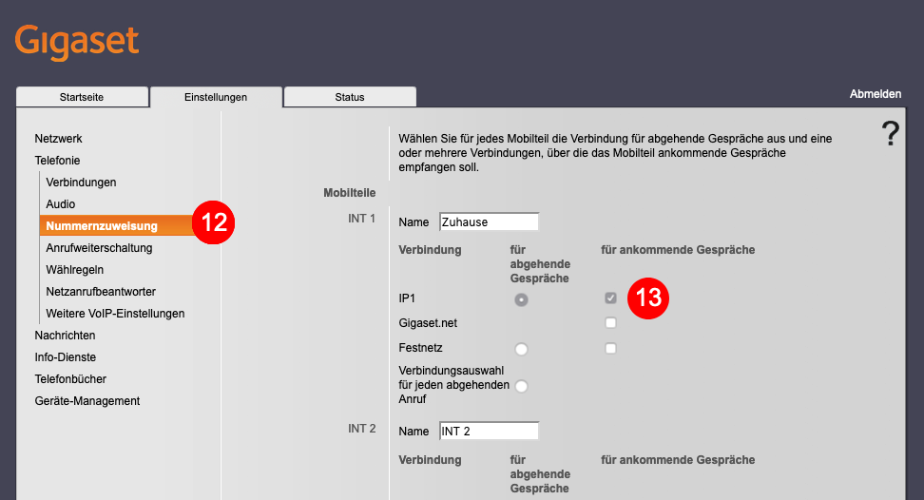Choose Festnetz radio for outgoing calls

(521, 349)
